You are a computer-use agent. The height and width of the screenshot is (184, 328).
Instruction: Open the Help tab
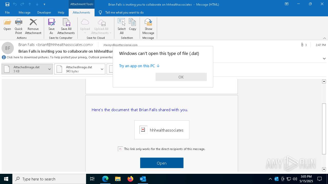tap(61, 13)
